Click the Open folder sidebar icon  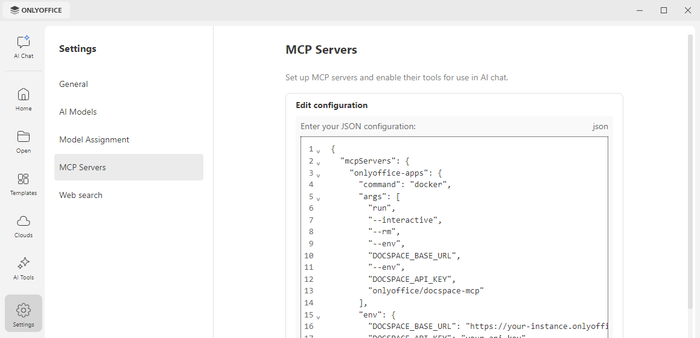tap(23, 142)
